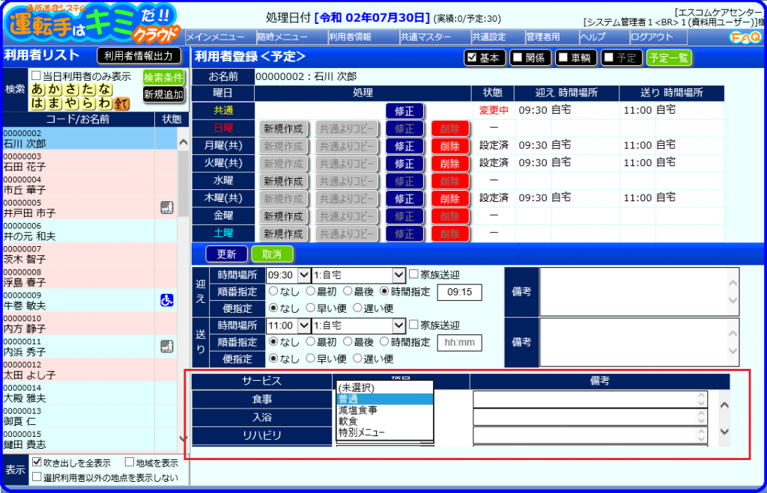767x493 pixels.
Task: Open the ログアウト menu item
Action: pyautogui.click(x=652, y=37)
